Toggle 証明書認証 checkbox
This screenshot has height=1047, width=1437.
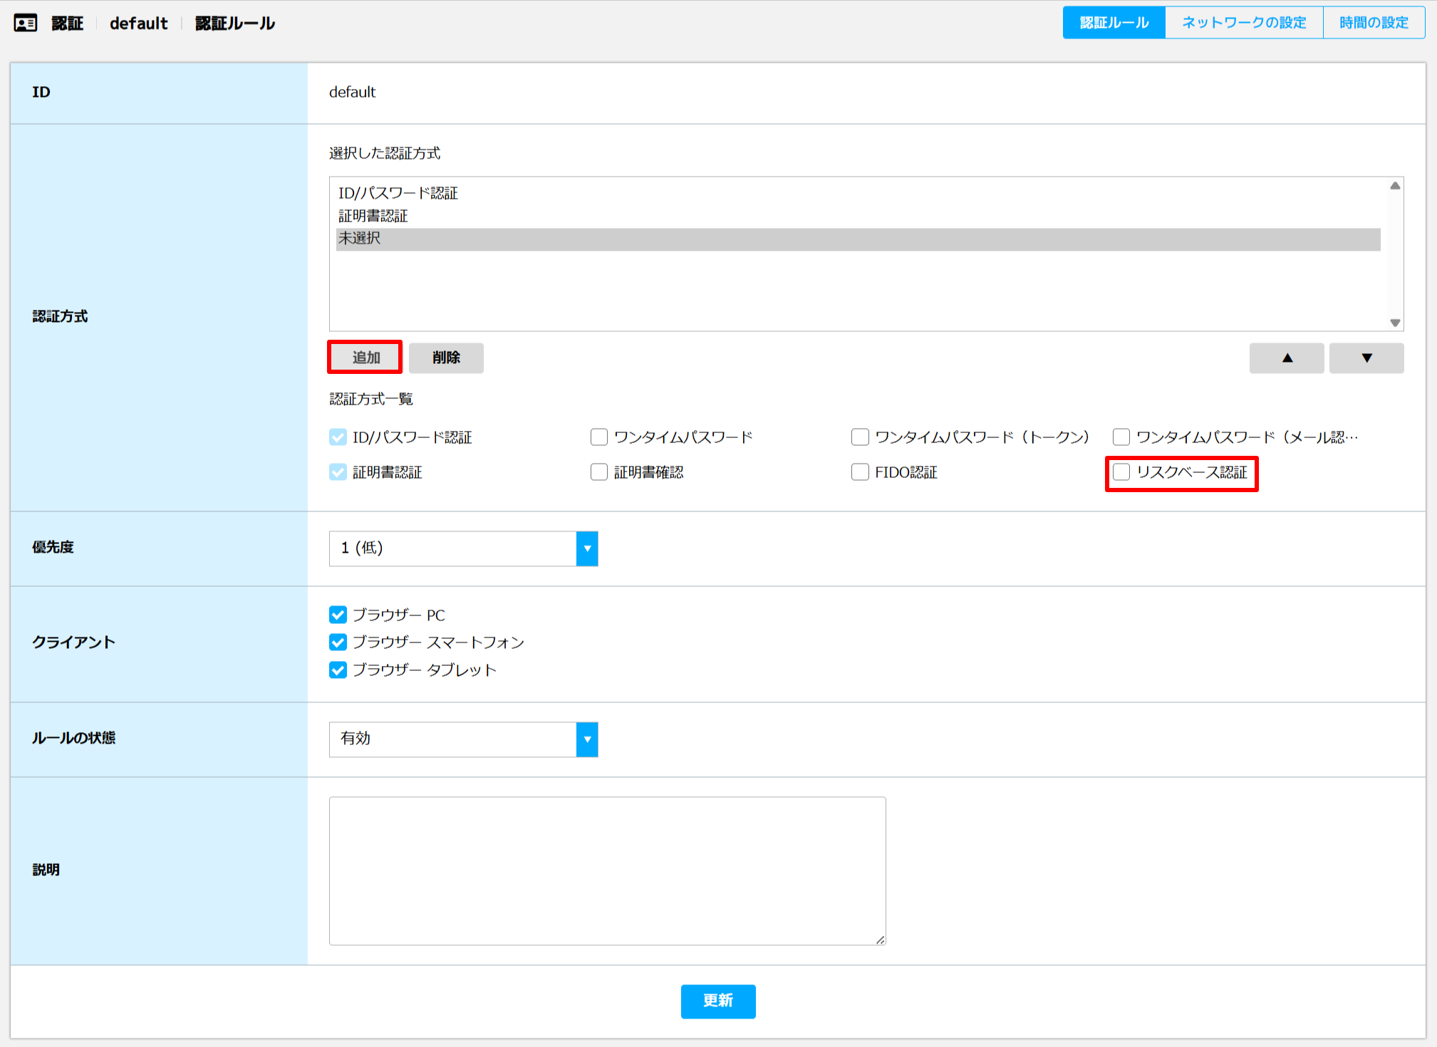pyautogui.click(x=338, y=472)
